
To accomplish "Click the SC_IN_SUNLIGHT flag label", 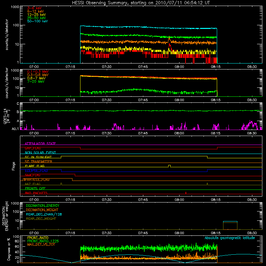I will click(38, 157).
